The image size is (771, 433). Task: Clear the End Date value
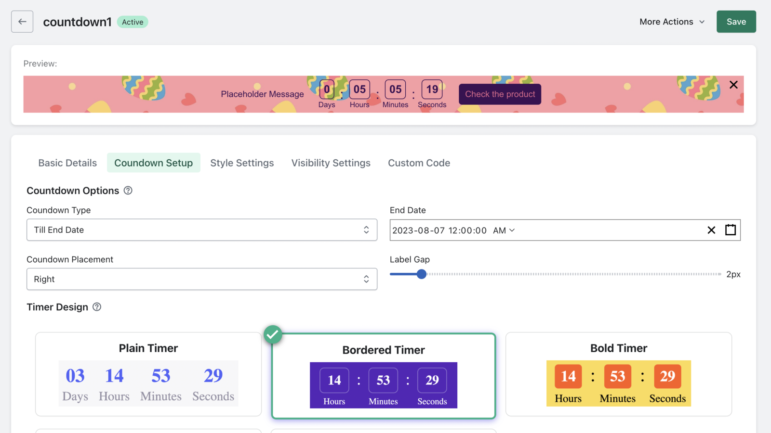click(711, 230)
